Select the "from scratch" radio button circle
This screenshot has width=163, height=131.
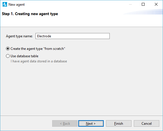click(x=8, y=49)
